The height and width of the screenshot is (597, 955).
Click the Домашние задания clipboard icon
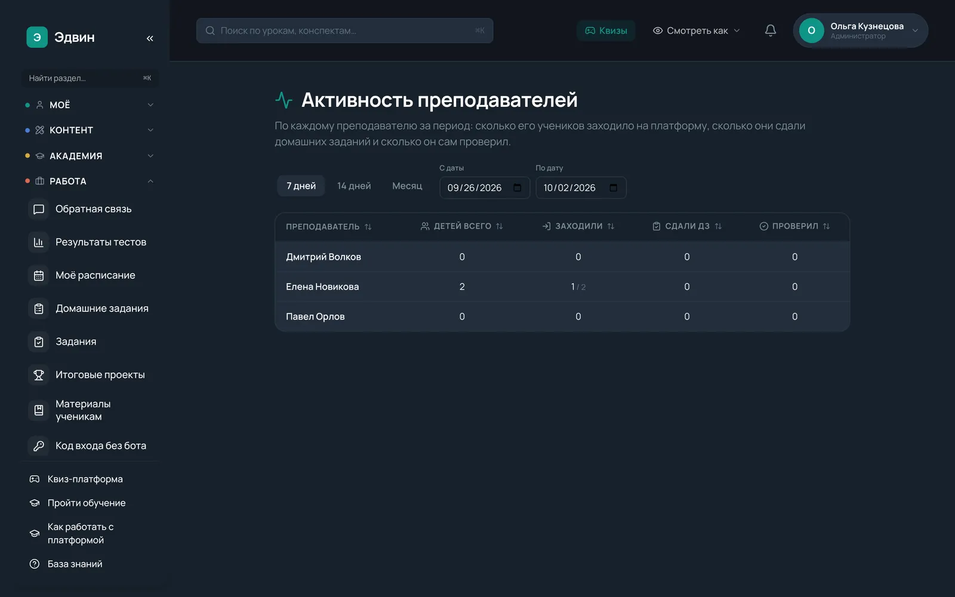pos(39,309)
